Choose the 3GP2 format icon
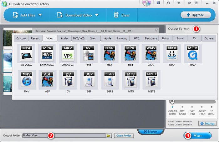The width and height of the screenshot is (219, 142). (110, 80)
